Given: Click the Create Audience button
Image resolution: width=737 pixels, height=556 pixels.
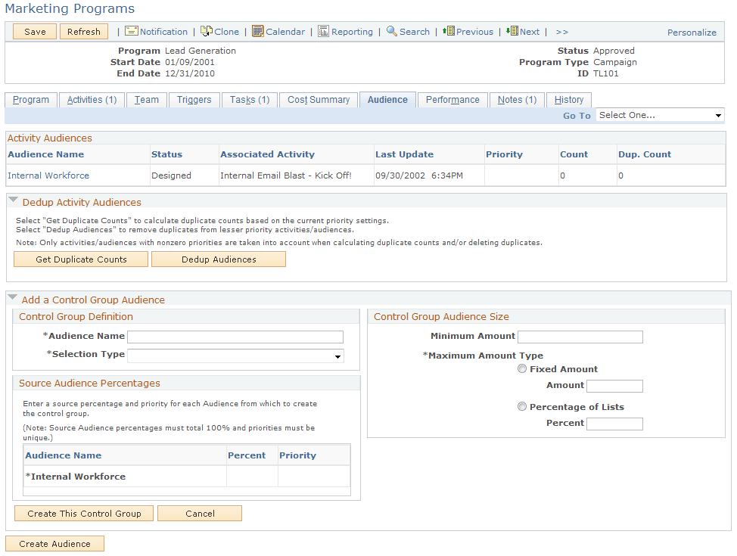Looking at the screenshot, I should [x=54, y=544].
